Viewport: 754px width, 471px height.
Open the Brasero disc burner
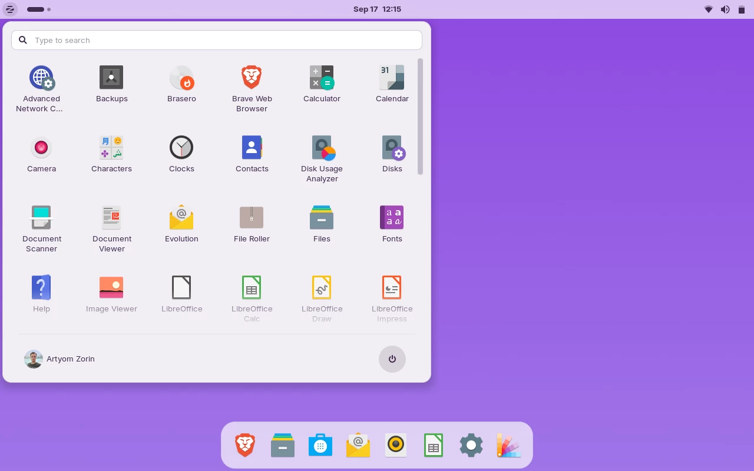pyautogui.click(x=181, y=82)
